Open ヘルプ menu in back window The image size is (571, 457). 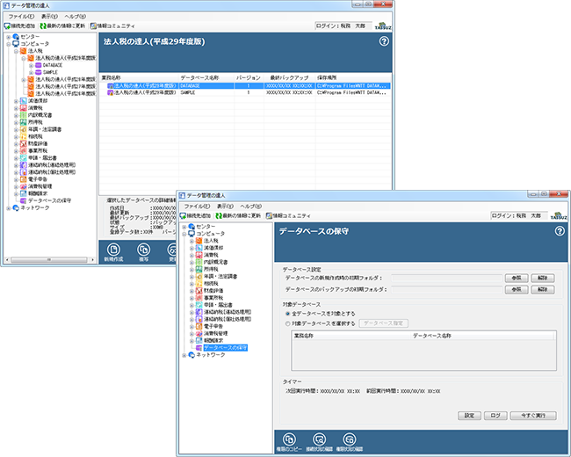click(x=75, y=17)
